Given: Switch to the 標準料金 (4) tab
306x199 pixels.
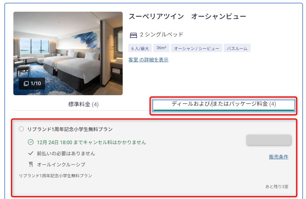Looking at the screenshot, I should (x=83, y=104).
